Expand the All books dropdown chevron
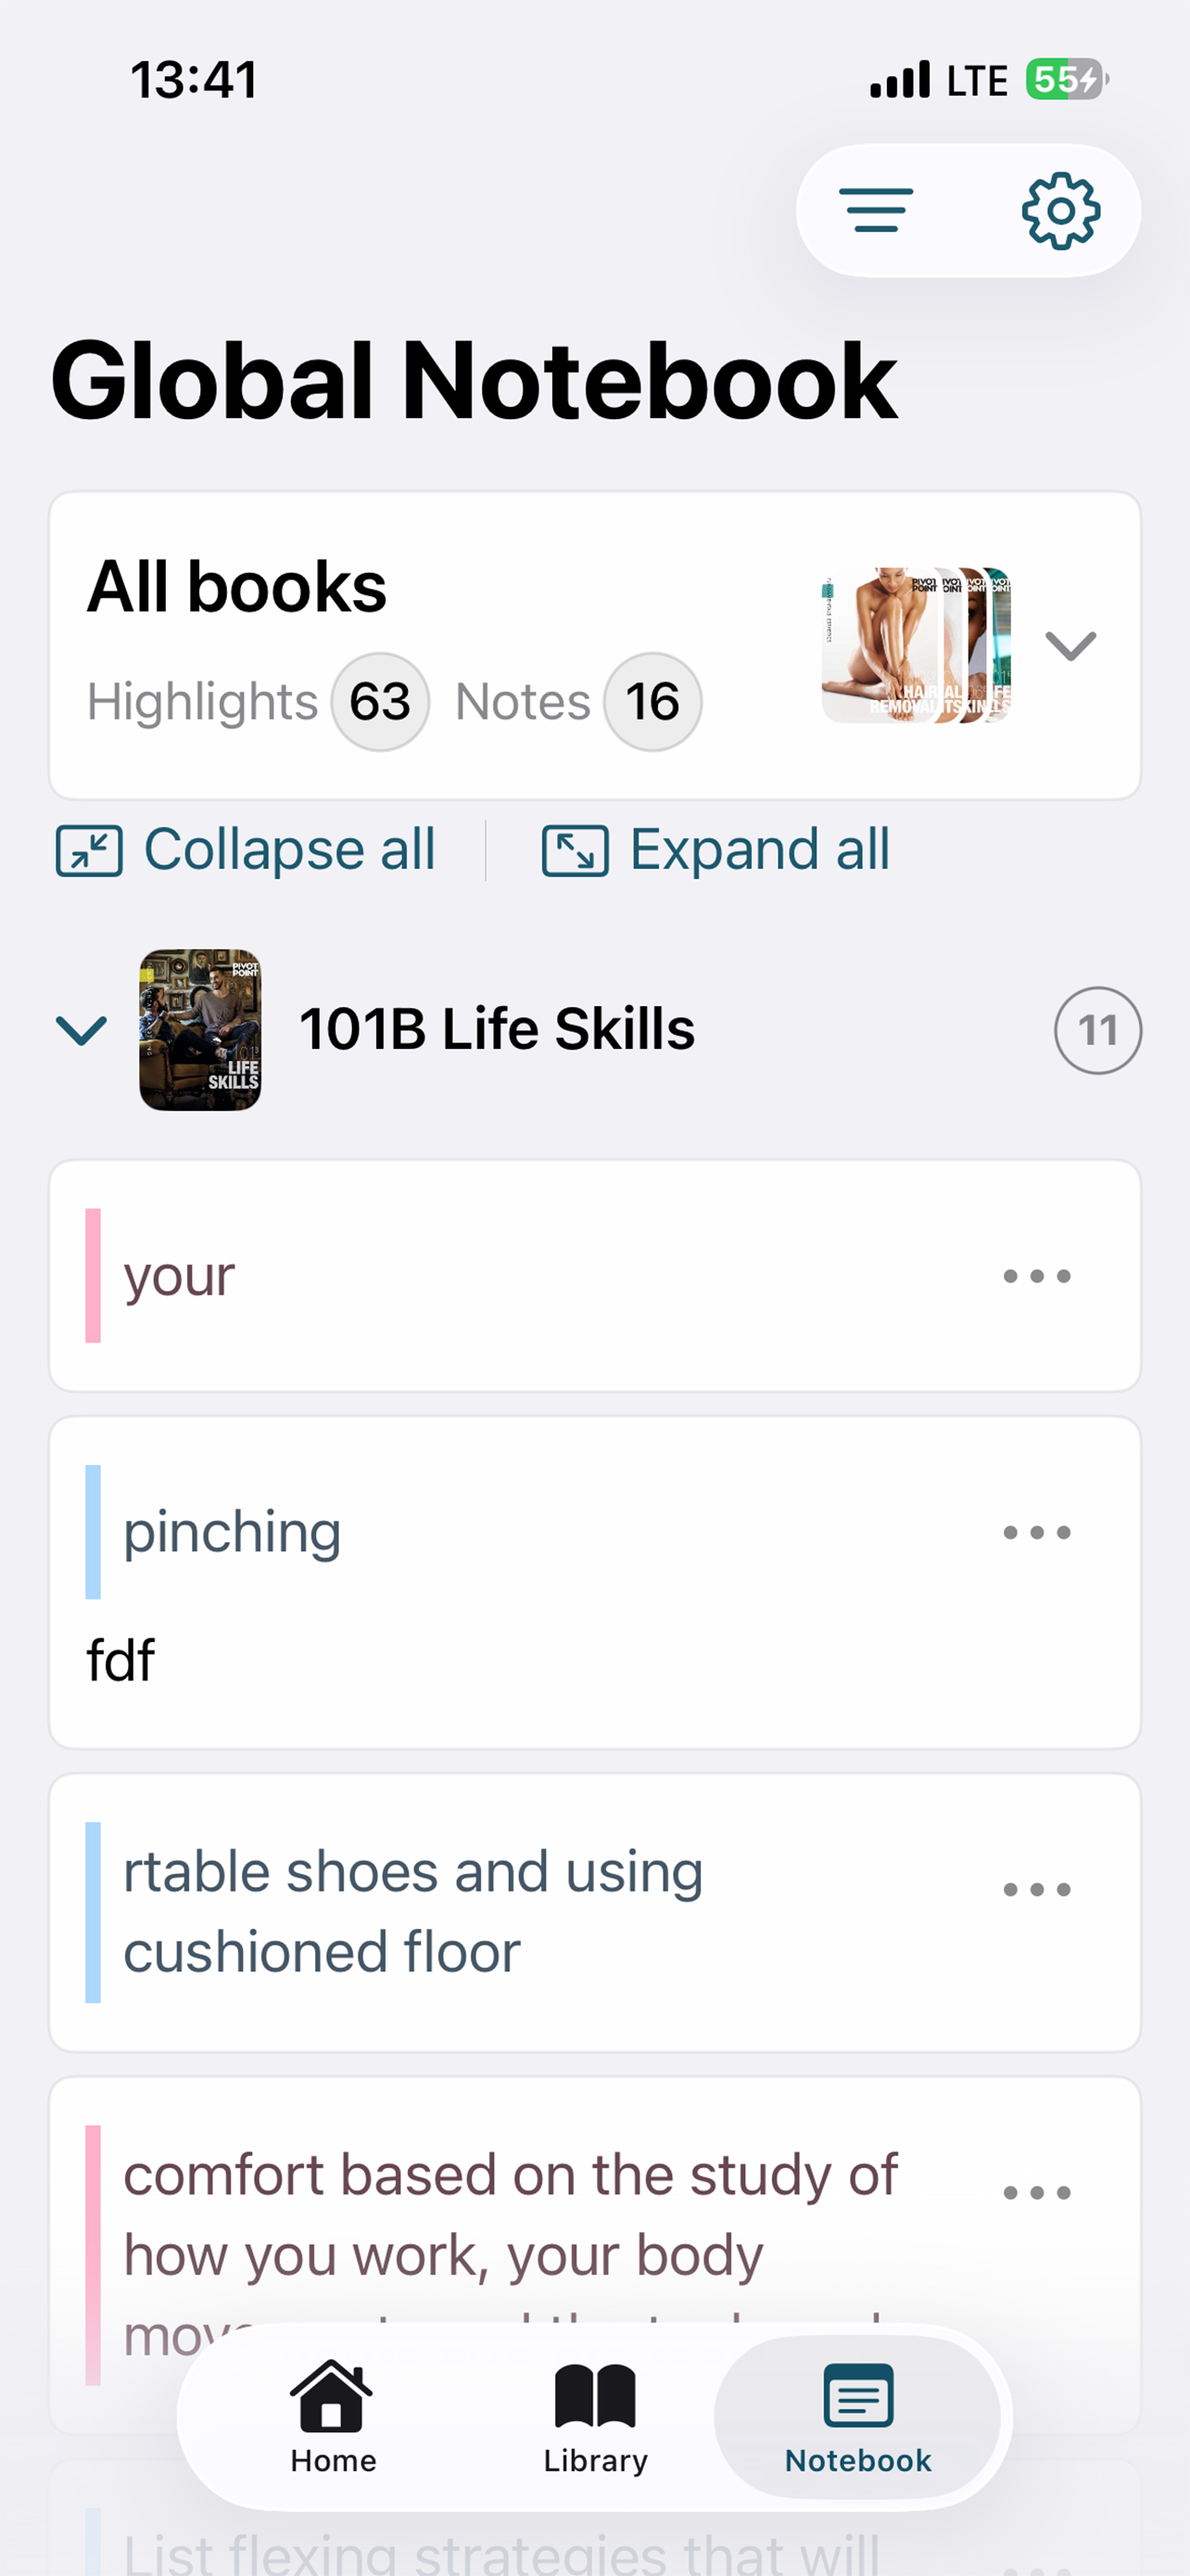Screen dimensions: 1190x2576 pyautogui.click(x=1070, y=645)
